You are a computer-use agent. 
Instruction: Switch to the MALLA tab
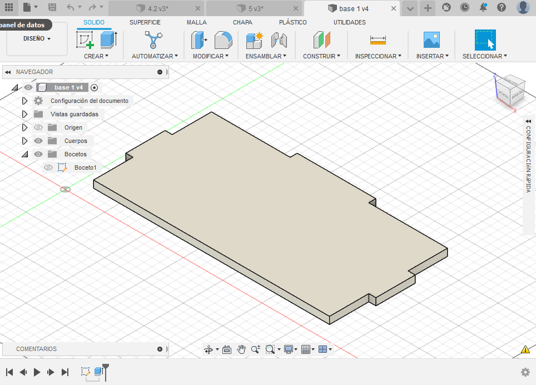[197, 22]
